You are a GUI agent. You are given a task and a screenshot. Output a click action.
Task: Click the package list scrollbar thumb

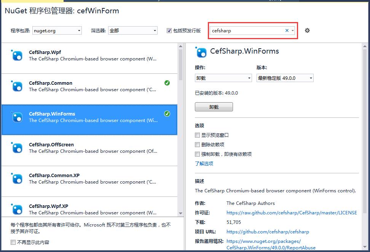pyautogui.click(x=180, y=65)
